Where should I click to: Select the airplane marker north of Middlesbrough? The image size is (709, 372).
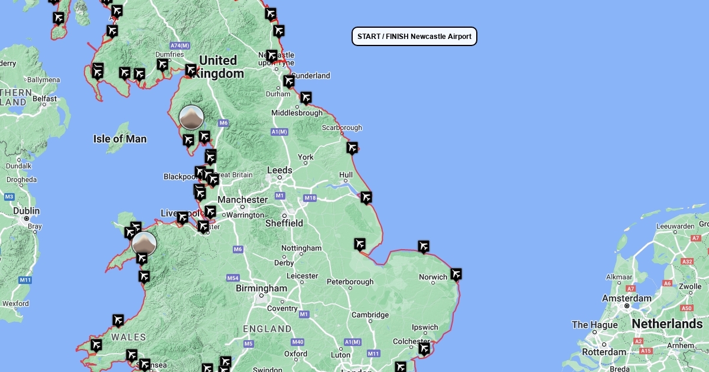tap(305, 97)
